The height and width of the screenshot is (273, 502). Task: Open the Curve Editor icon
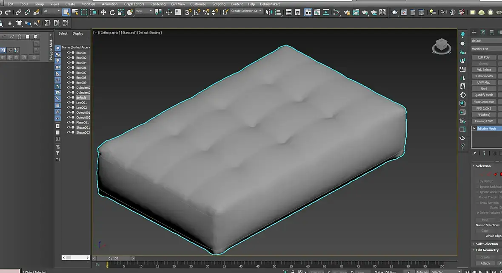coord(317,12)
